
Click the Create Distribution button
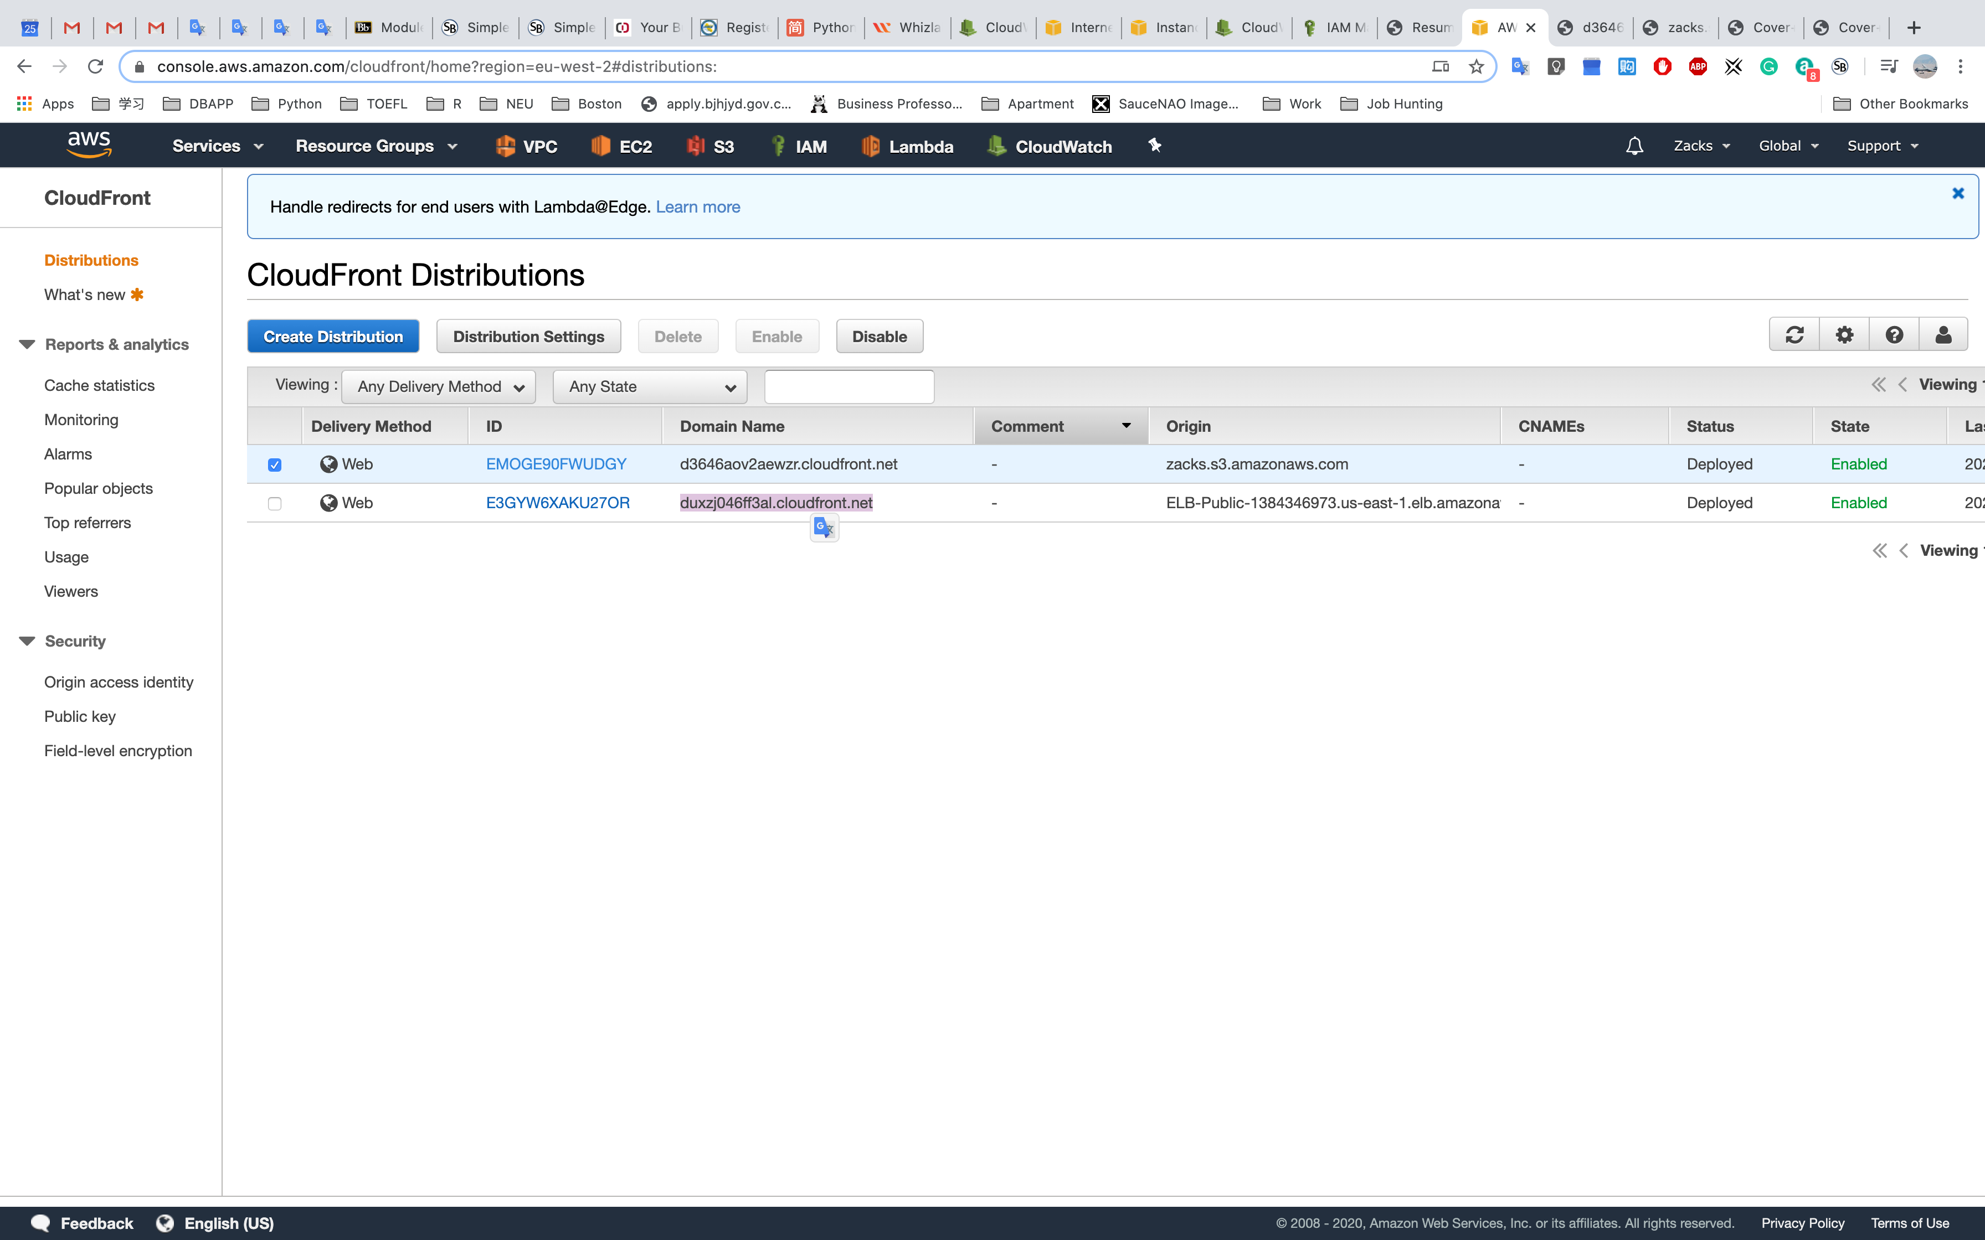[333, 336]
